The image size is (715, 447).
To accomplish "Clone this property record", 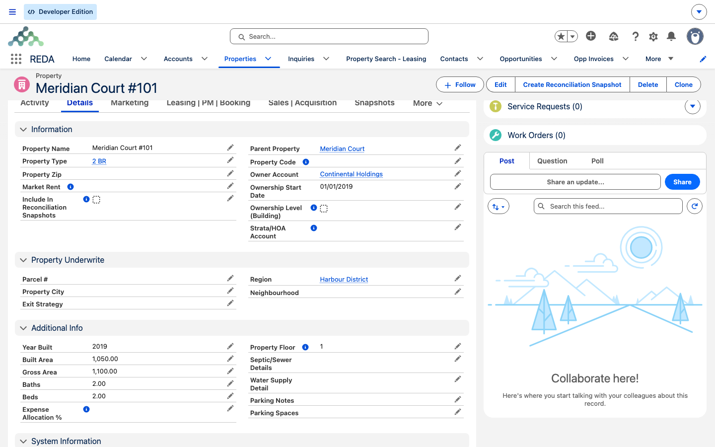I will point(683,84).
